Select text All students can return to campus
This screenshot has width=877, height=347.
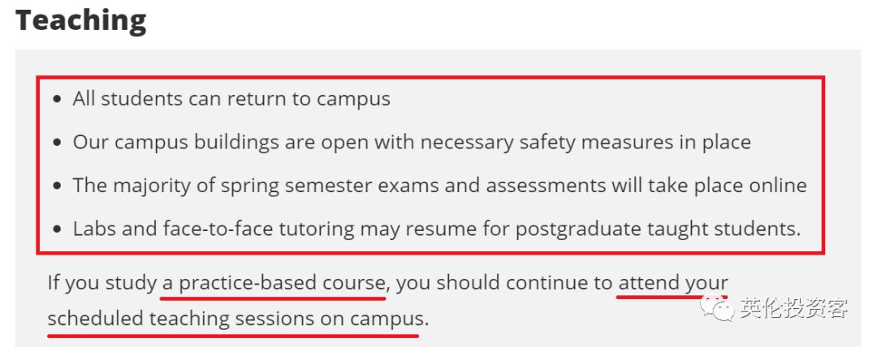coord(231,99)
